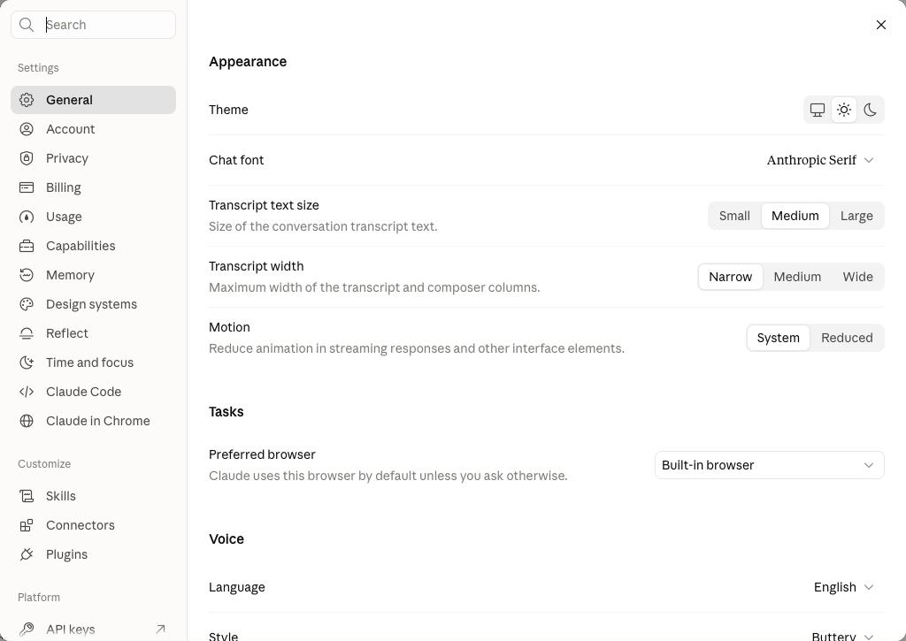Select the system theme monitor icon

click(x=817, y=110)
